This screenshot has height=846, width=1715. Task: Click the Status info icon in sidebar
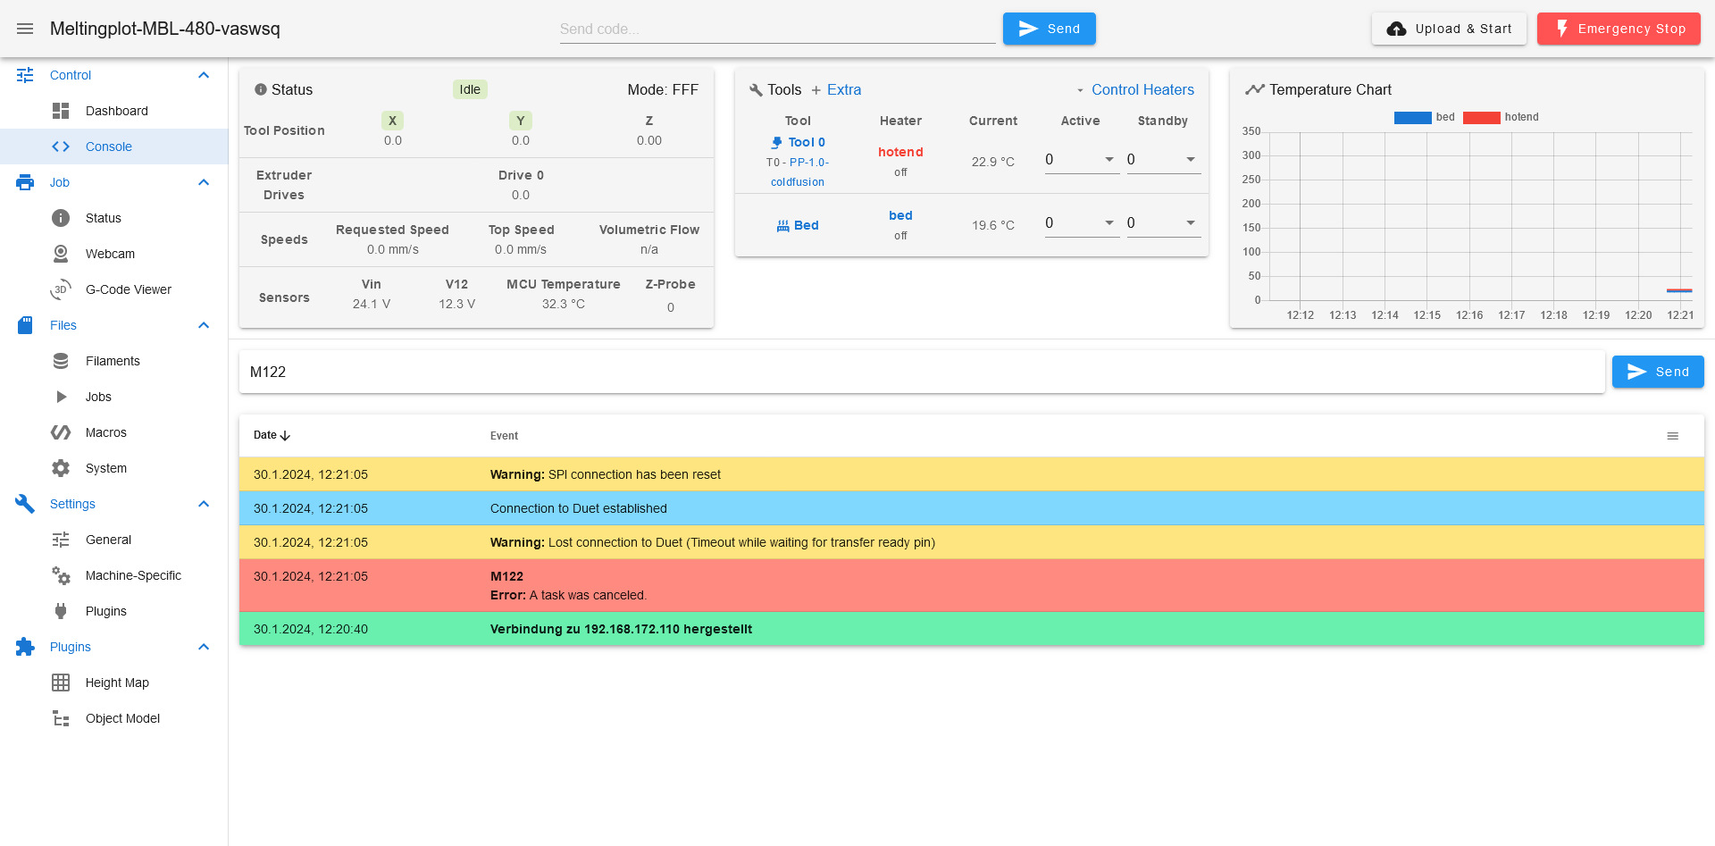(x=61, y=218)
